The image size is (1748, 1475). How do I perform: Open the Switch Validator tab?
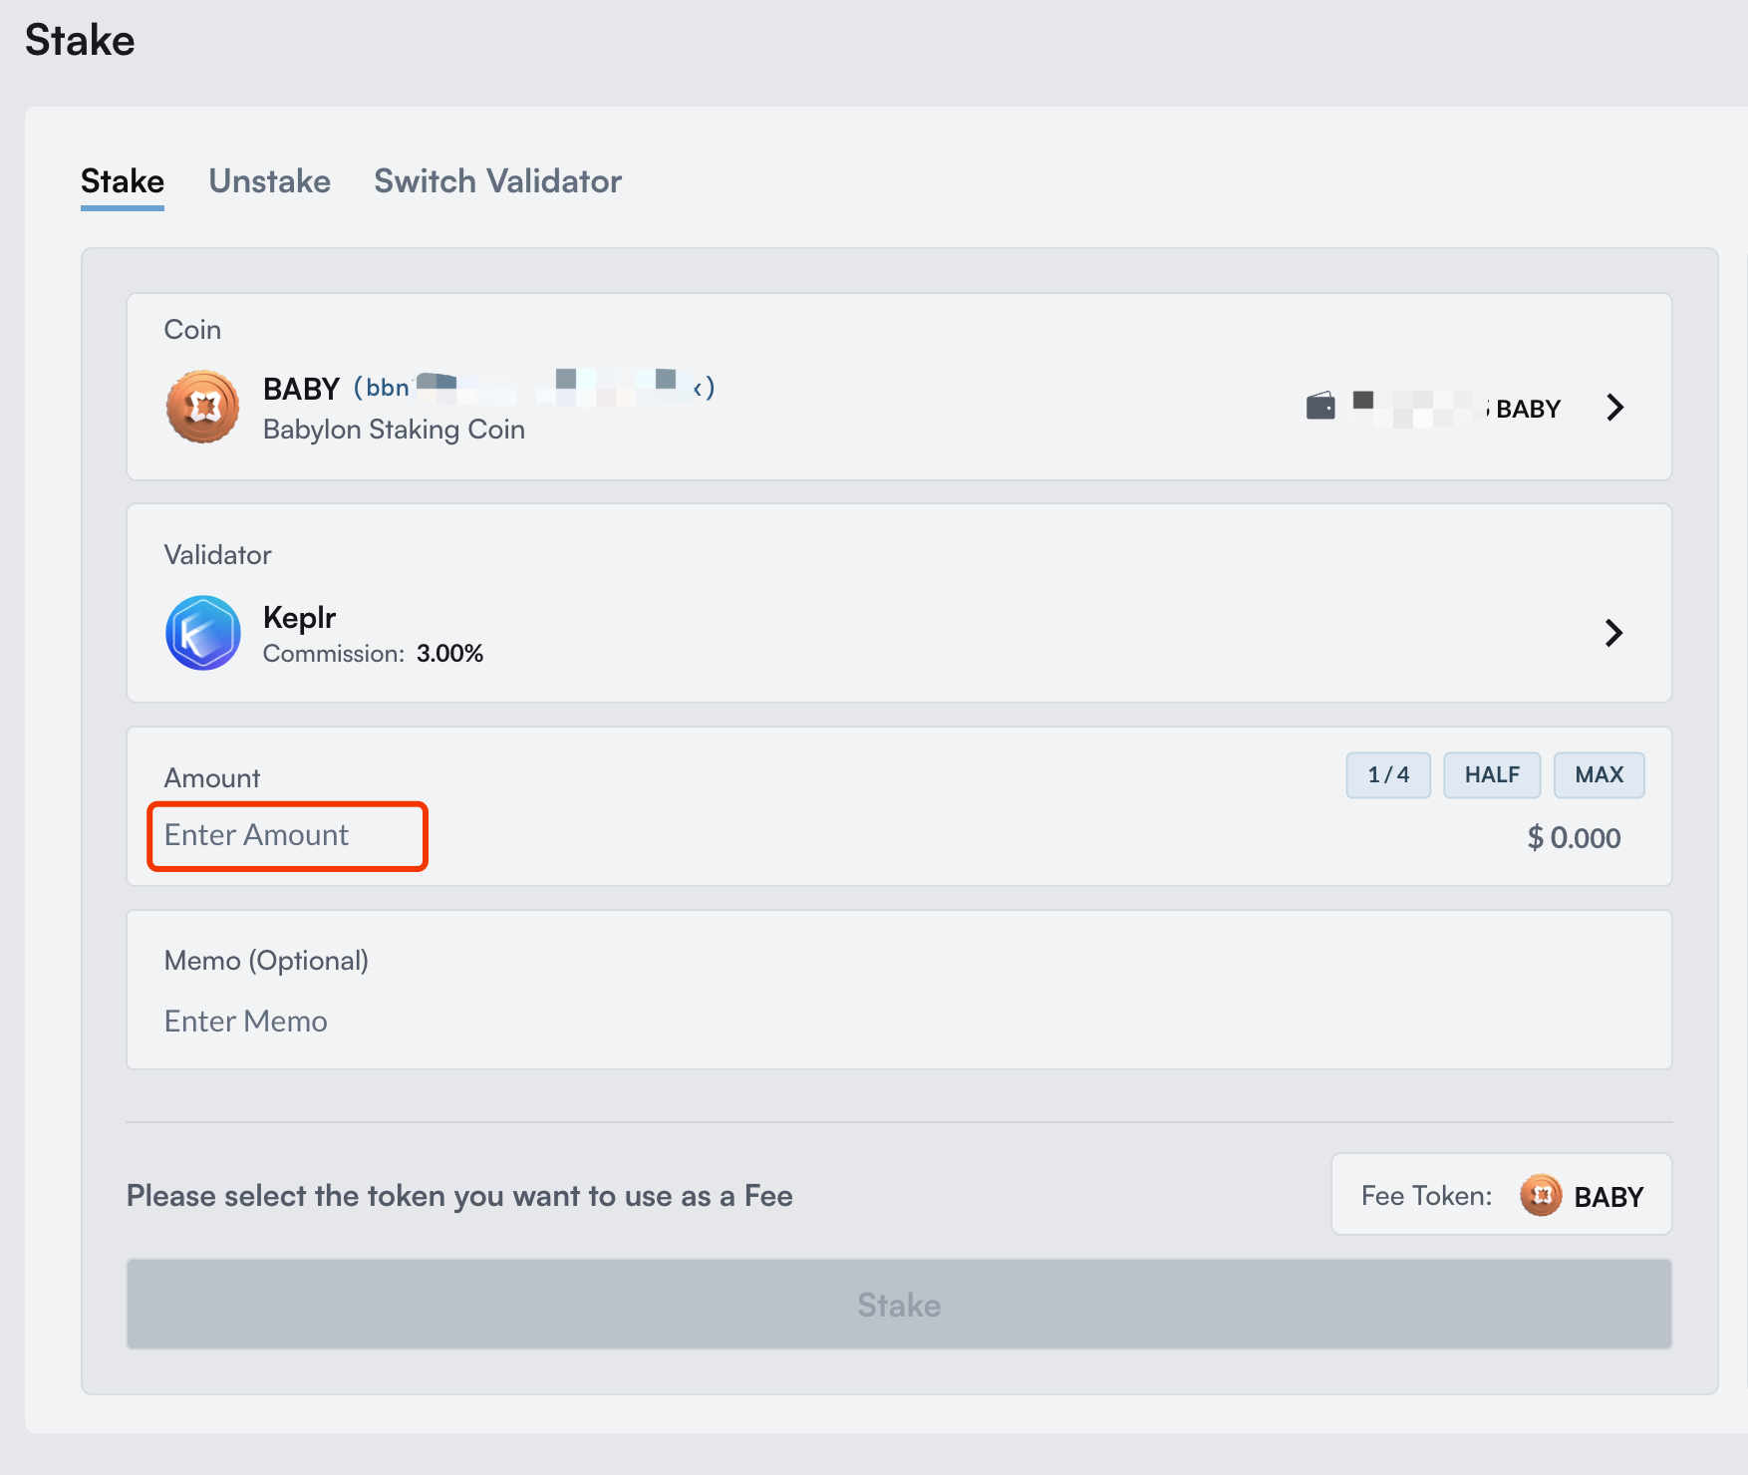click(497, 181)
